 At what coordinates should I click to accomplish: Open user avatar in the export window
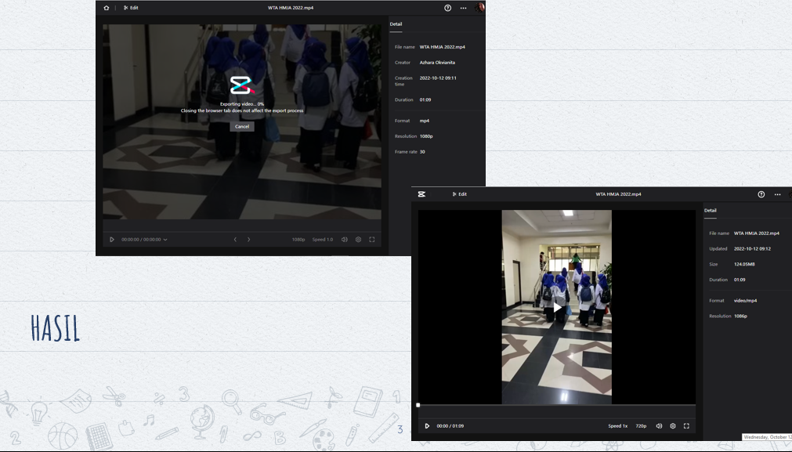(x=479, y=7)
